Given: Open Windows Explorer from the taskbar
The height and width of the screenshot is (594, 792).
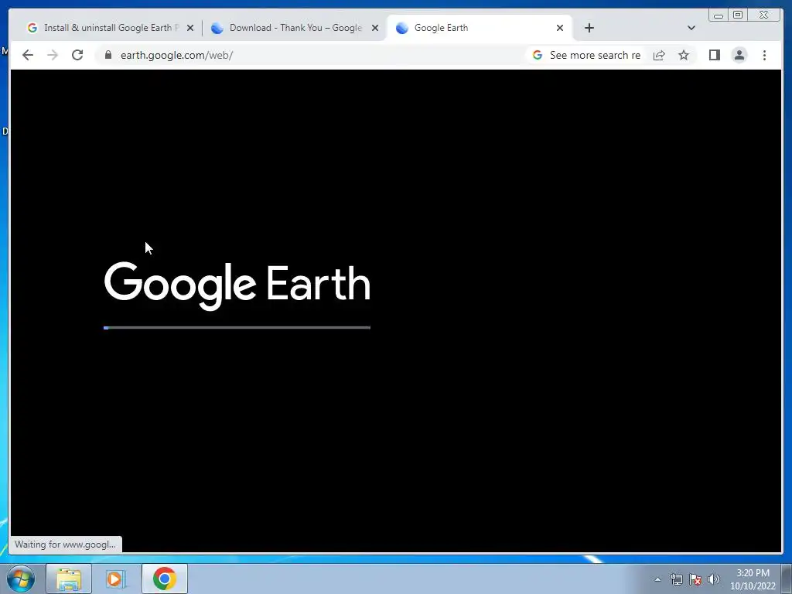Looking at the screenshot, I should [x=69, y=579].
